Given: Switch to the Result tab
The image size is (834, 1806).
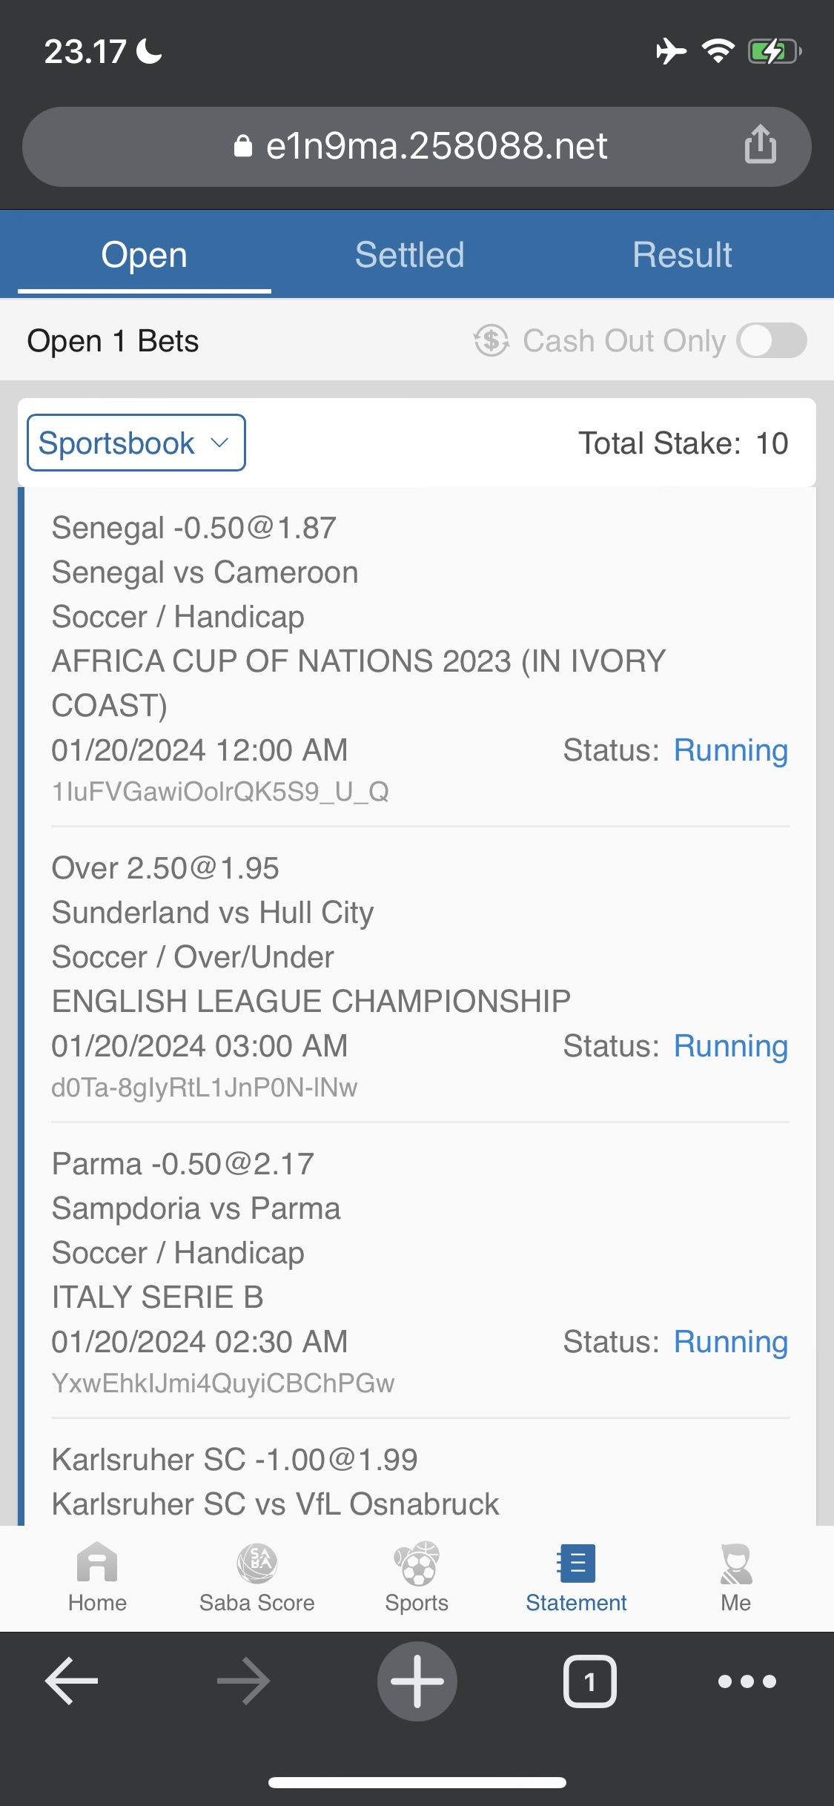Looking at the screenshot, I should (x=682, y=255).
